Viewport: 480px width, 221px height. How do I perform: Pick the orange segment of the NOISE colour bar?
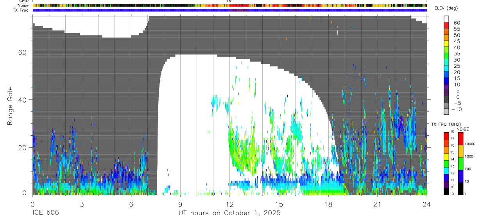[461, 151]
